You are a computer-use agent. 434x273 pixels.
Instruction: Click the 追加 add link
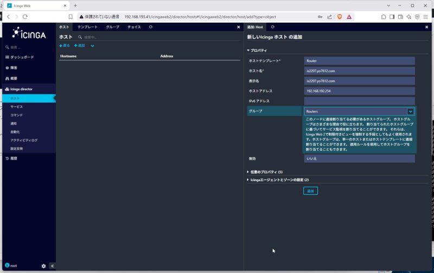(x=79, y=46)
